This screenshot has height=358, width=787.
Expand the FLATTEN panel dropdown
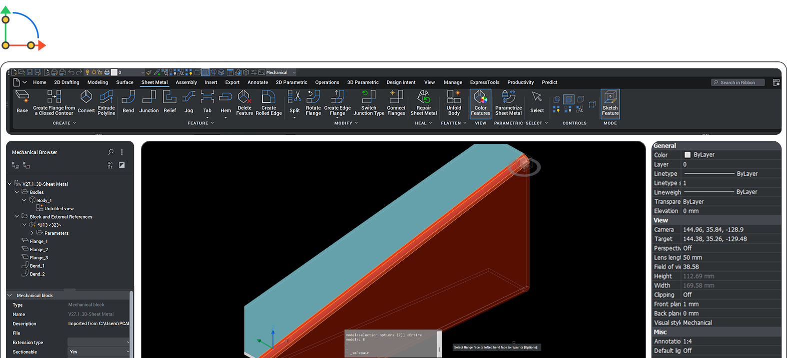click(x=454, y=123)
